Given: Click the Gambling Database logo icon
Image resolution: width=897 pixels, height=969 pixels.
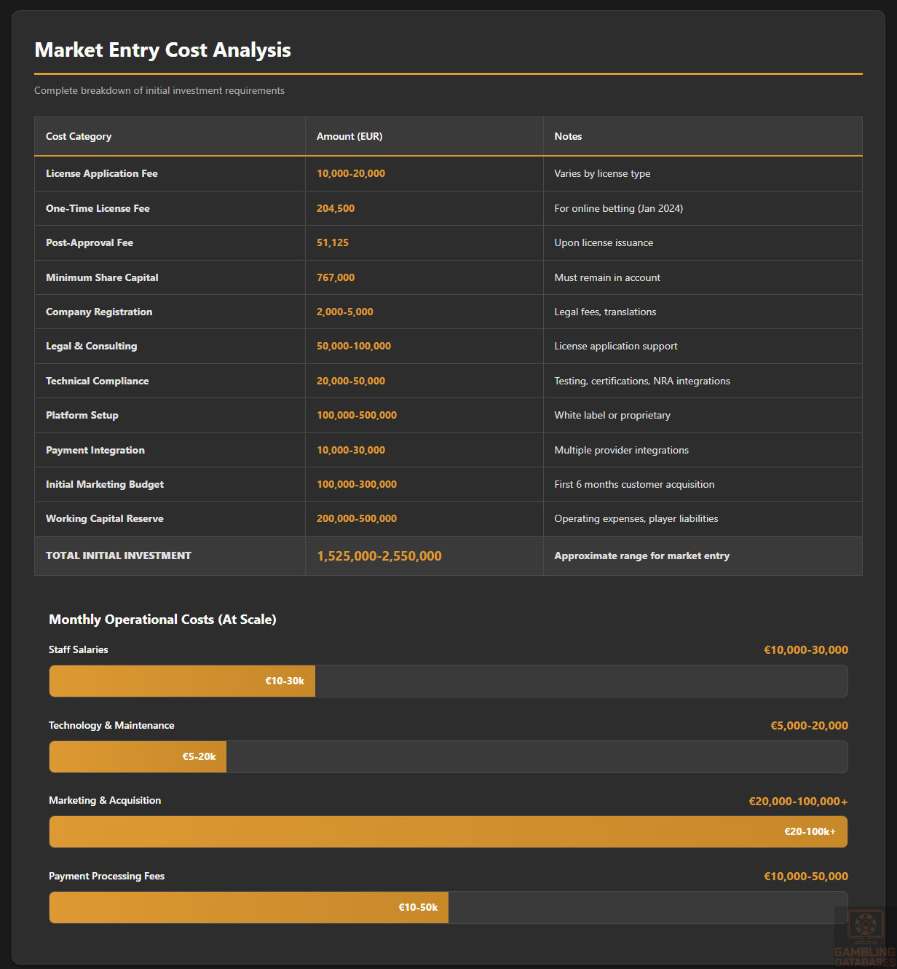Looking at the screenshot, I should [865, 928].
